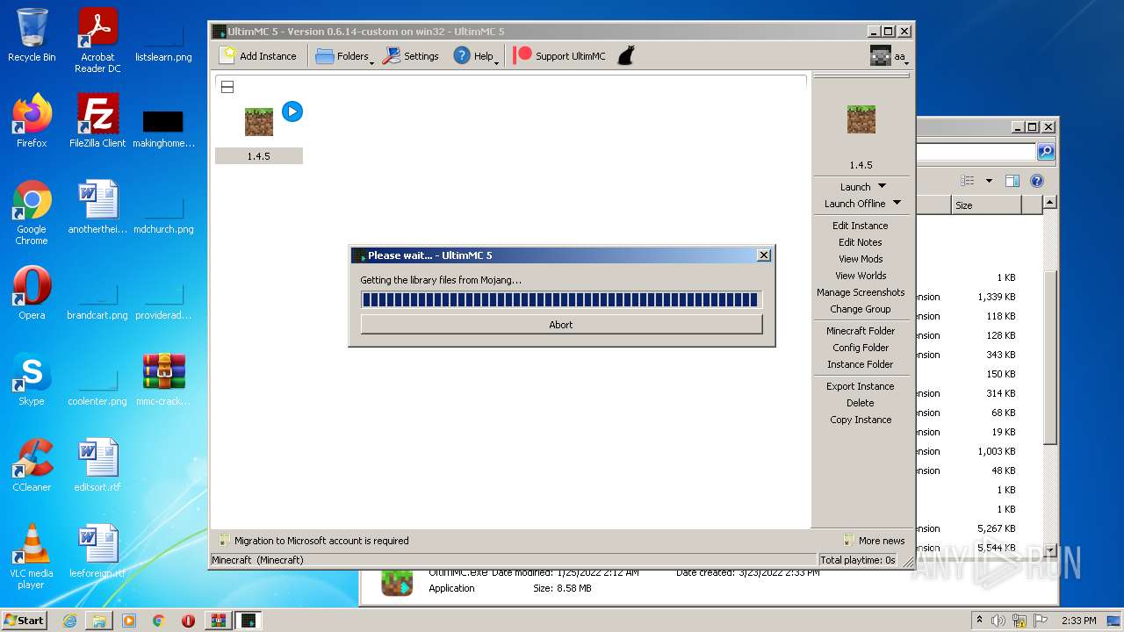Click Add Instance toolbar button
The height and width of the screenshot is (632, 1124).
[x=258, y=55]
